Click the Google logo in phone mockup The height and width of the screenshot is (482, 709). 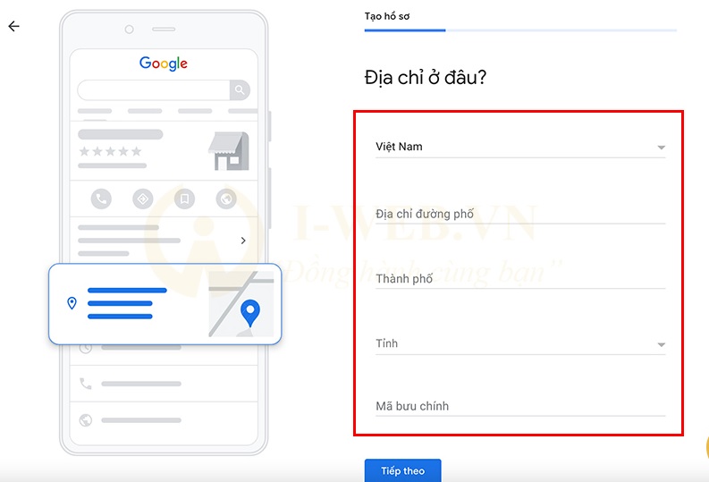tap(164, 63)
